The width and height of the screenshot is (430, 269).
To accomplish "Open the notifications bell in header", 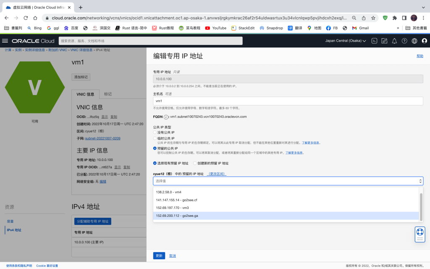I will coord(394,41).
